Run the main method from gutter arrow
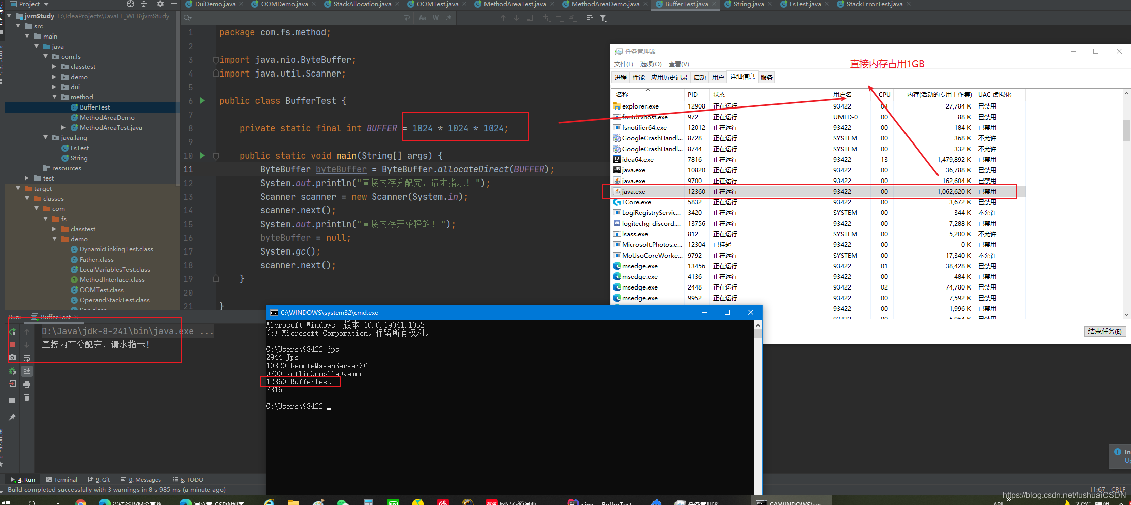Image resolution: width=1131 pixels, height=505 pixels. (x=202, y=156)
